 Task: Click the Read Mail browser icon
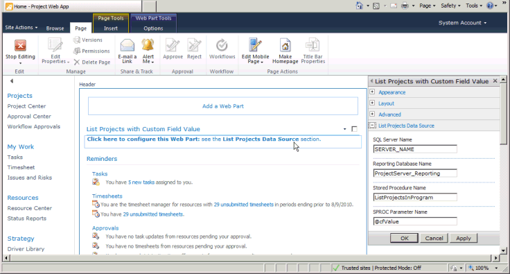[394, 6]
